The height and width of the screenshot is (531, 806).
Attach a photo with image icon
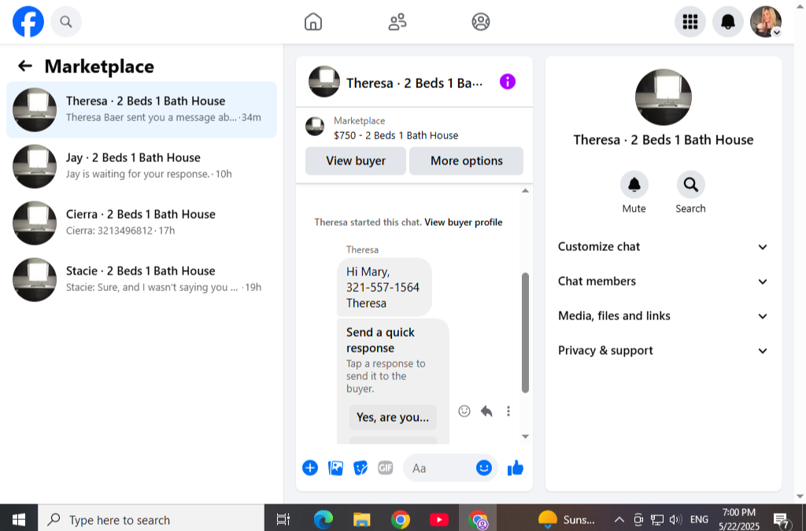pos(335,468)
